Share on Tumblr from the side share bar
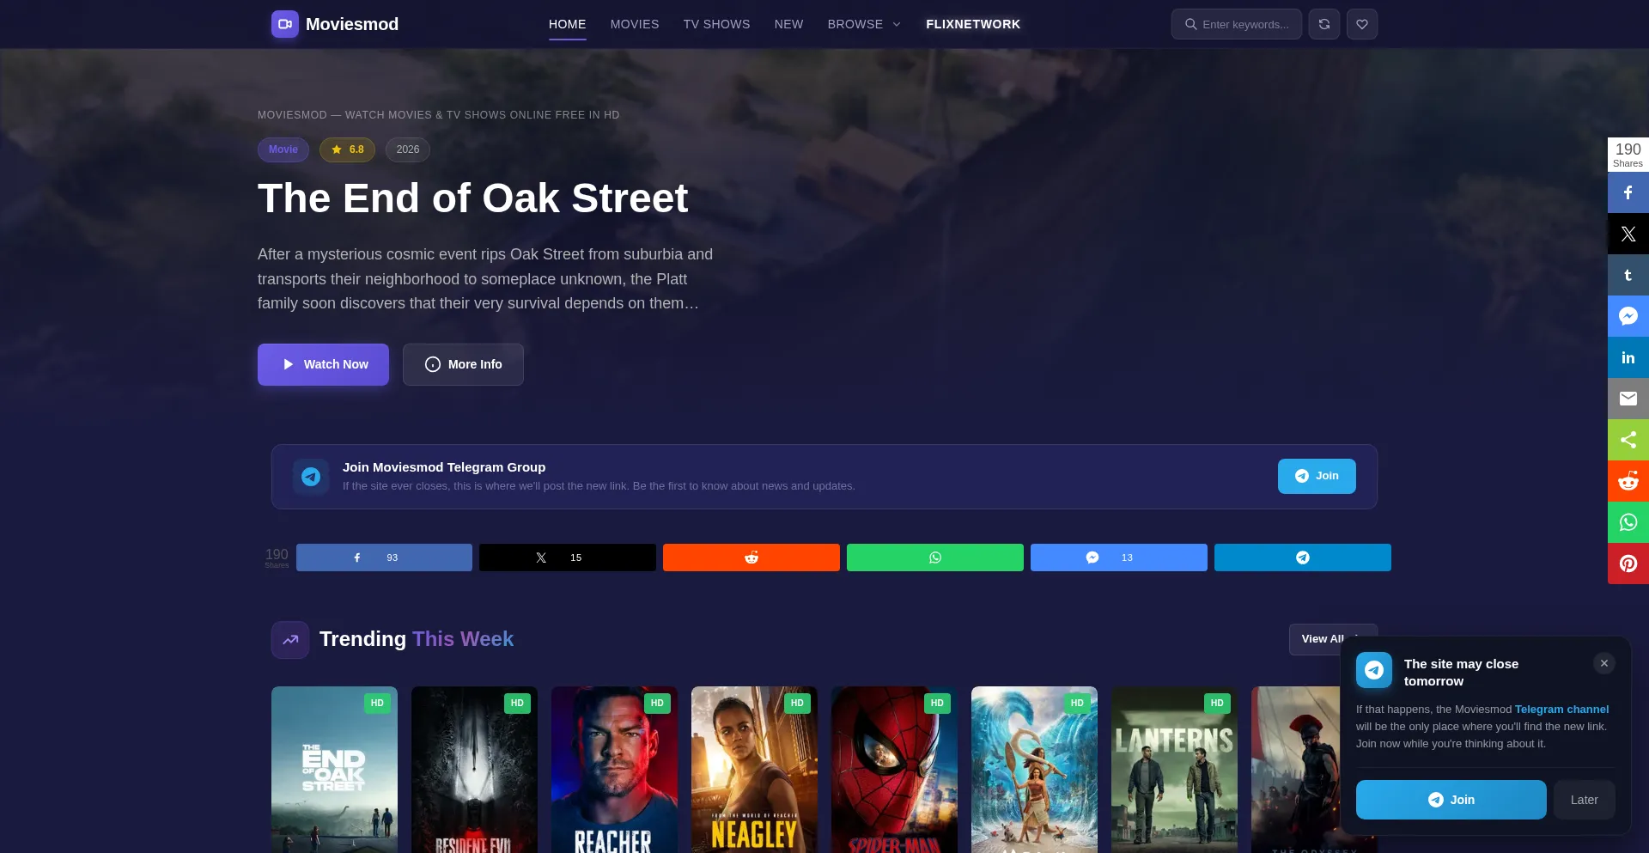 pyautogui.click(x=1628, y=275)
